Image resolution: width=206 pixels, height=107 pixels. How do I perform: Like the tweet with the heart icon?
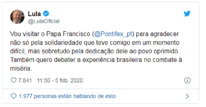pos(13,81)
